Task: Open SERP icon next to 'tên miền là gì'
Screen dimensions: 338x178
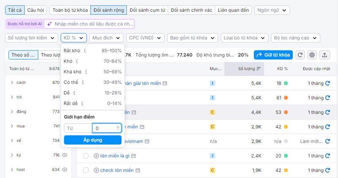Action: (134, 156)
